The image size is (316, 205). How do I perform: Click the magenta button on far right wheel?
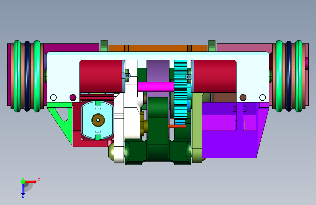click(307, 63)
